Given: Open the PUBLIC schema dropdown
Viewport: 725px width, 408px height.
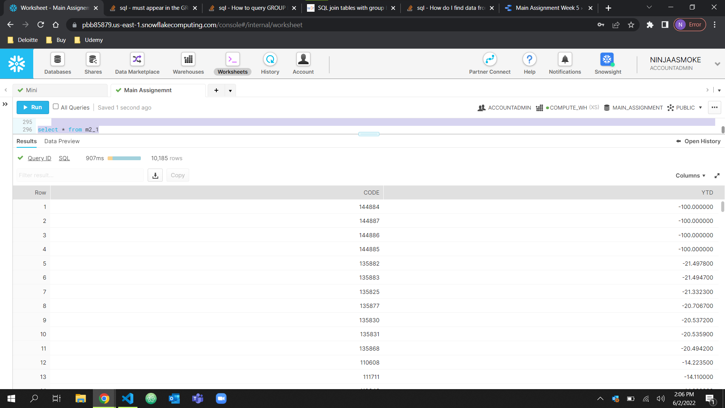Looking at the screenshot, I should click(x=701, y=108).
